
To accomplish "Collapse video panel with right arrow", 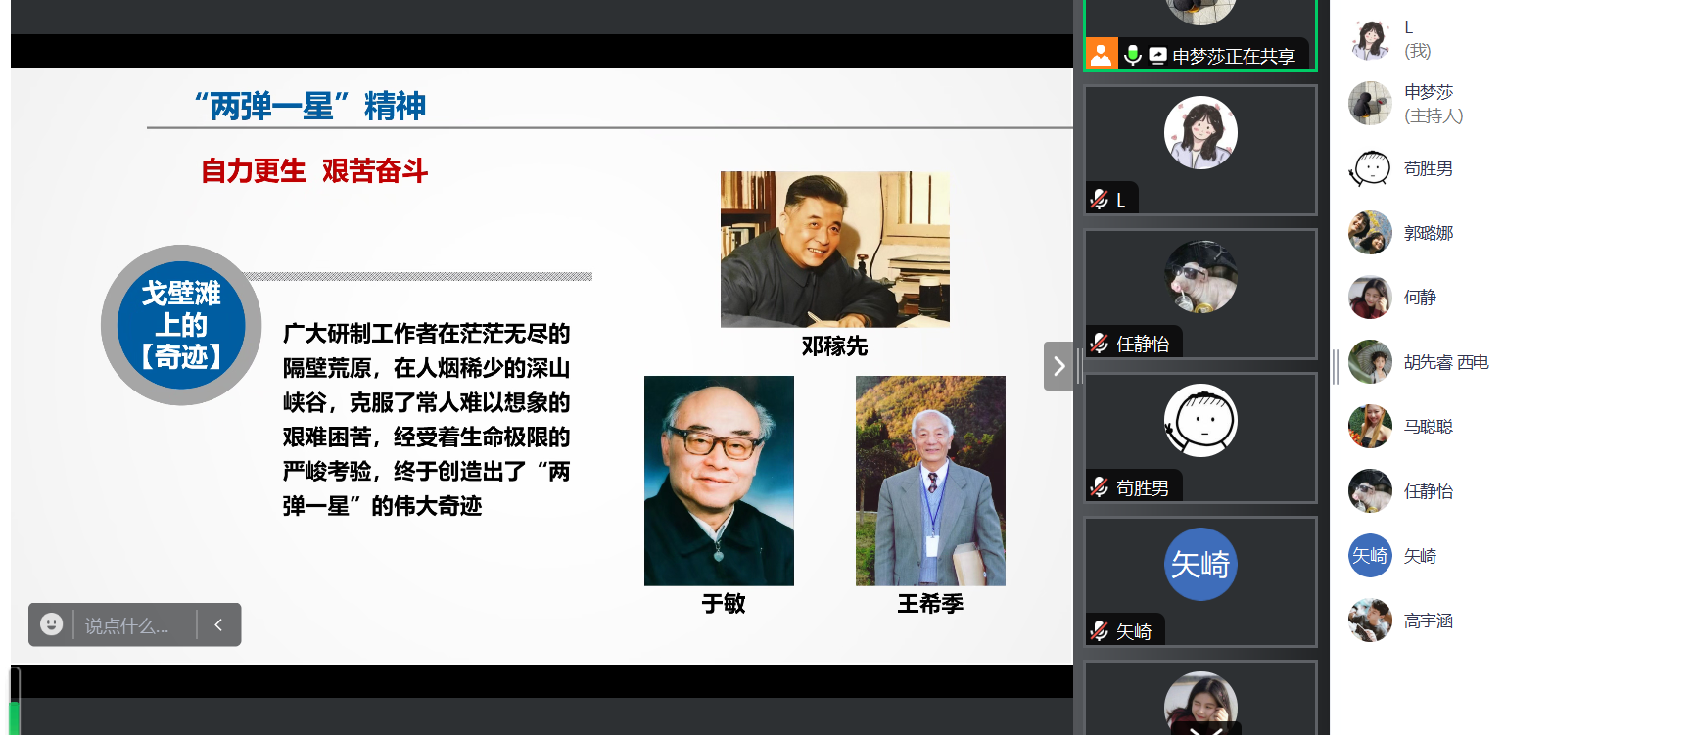I will pos(1058,367).
